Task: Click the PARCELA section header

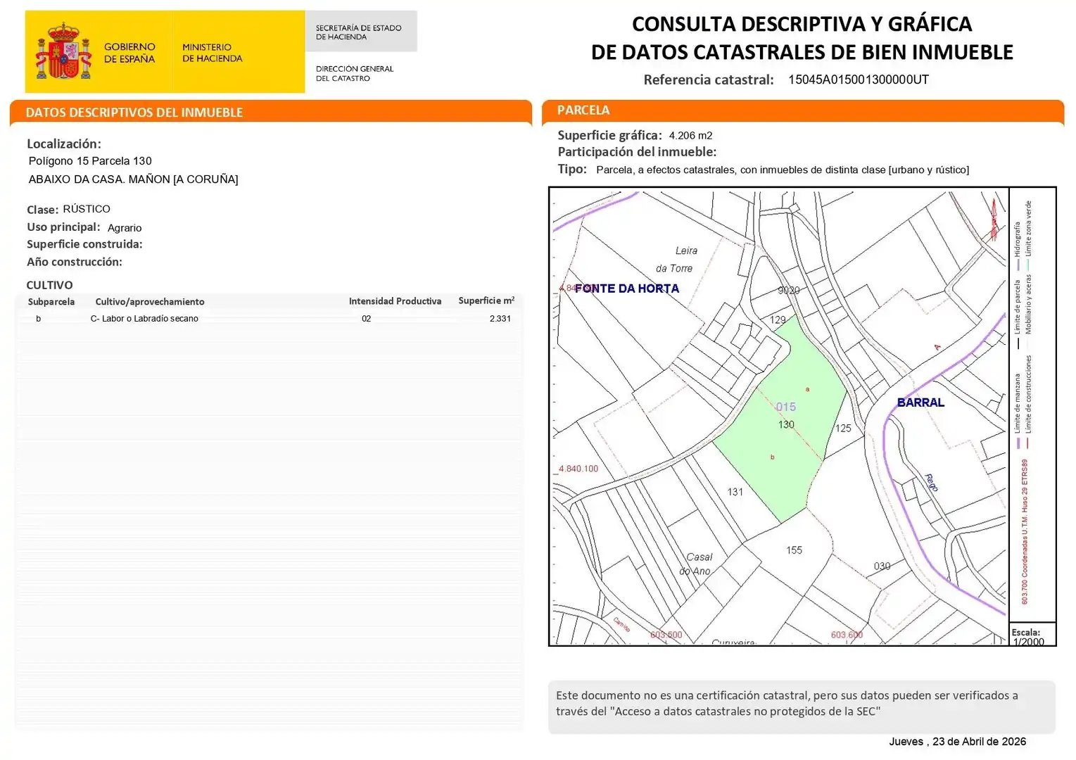Action: click(583, 110)
